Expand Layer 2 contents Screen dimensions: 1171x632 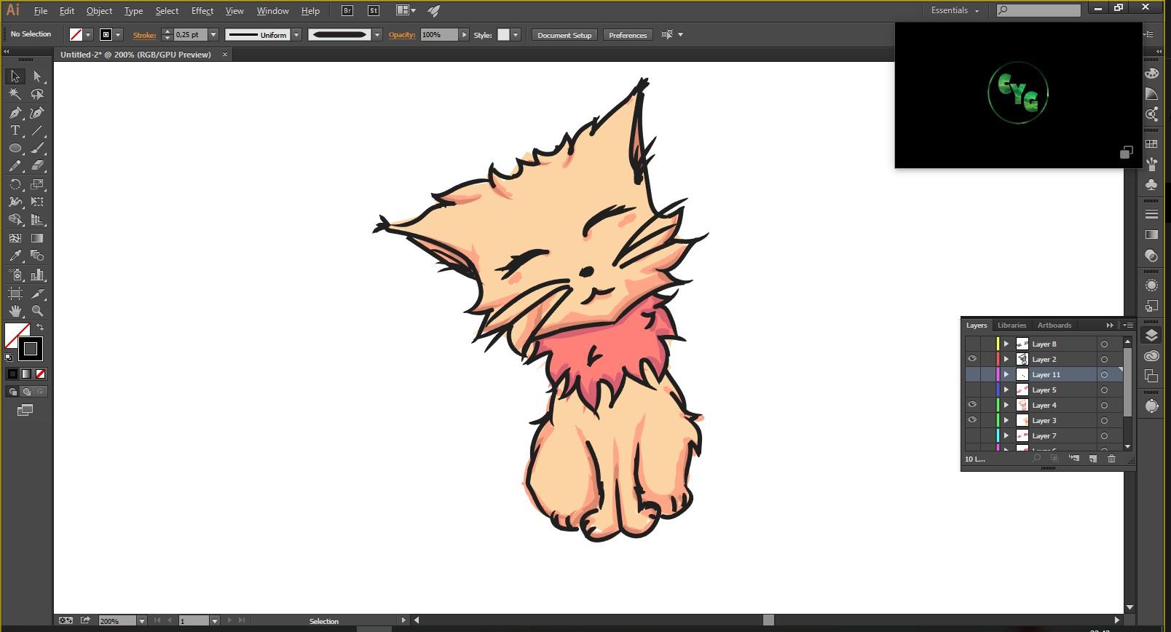click(x=1006, y=359)
